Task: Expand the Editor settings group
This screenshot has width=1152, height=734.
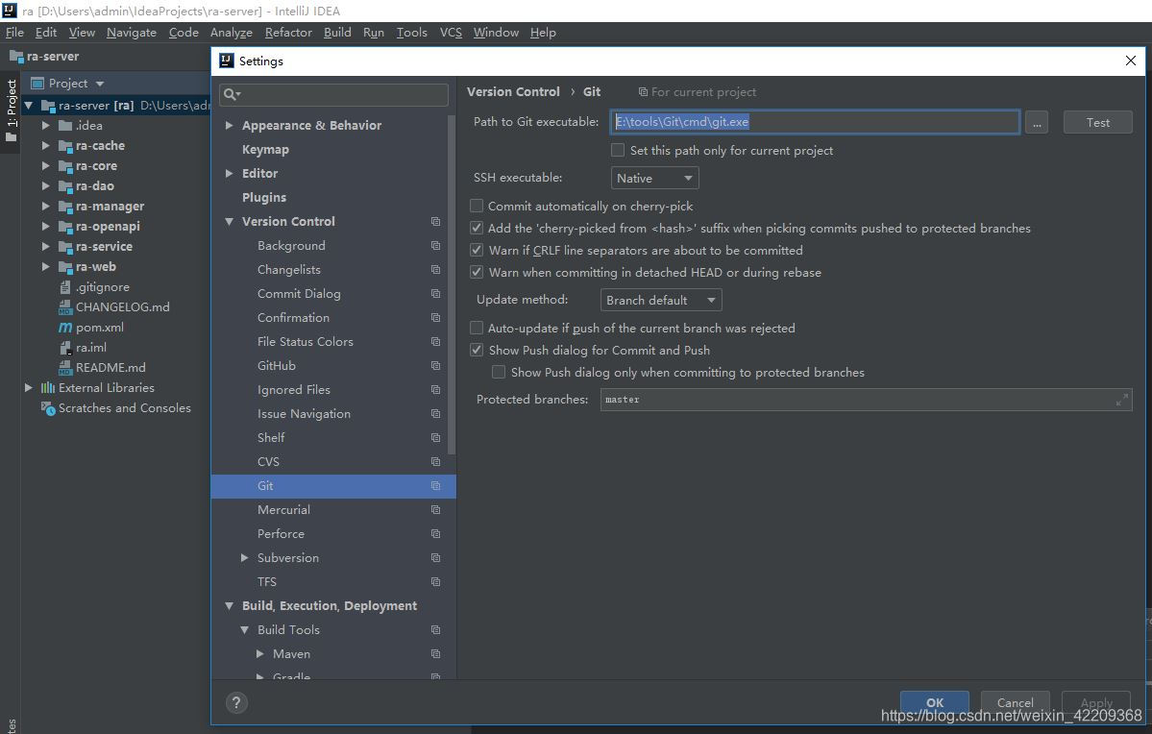Action: pos(230,173)
